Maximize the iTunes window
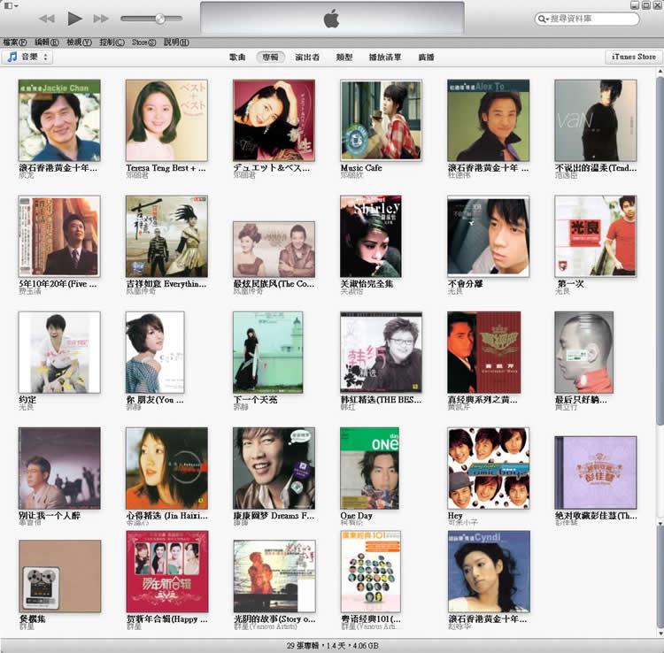The image size is (664, 653). coord(645,5)
